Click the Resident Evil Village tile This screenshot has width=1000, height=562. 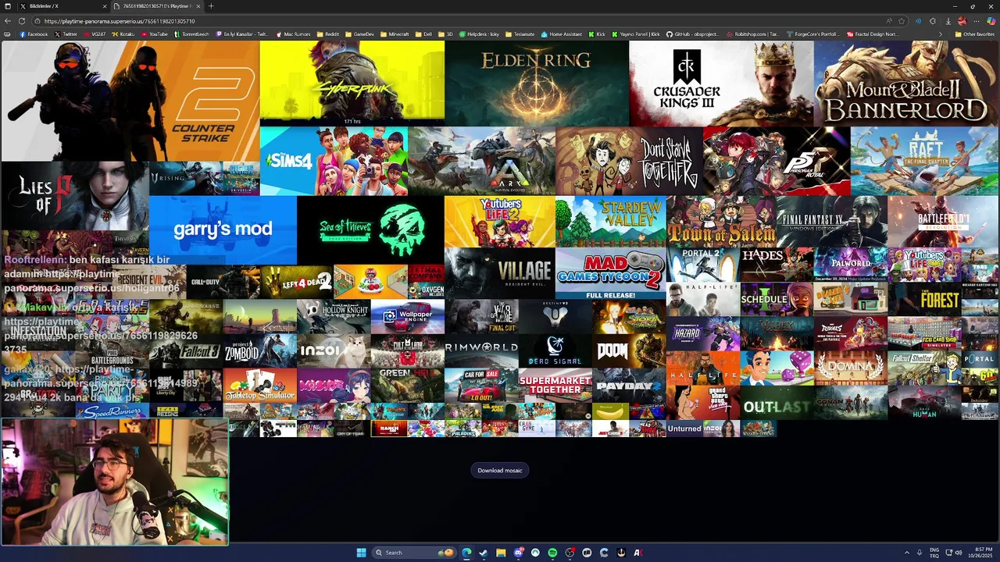500,273
